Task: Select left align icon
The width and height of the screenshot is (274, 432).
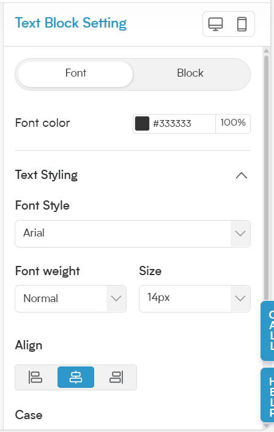Action: (x=35, y=377)
